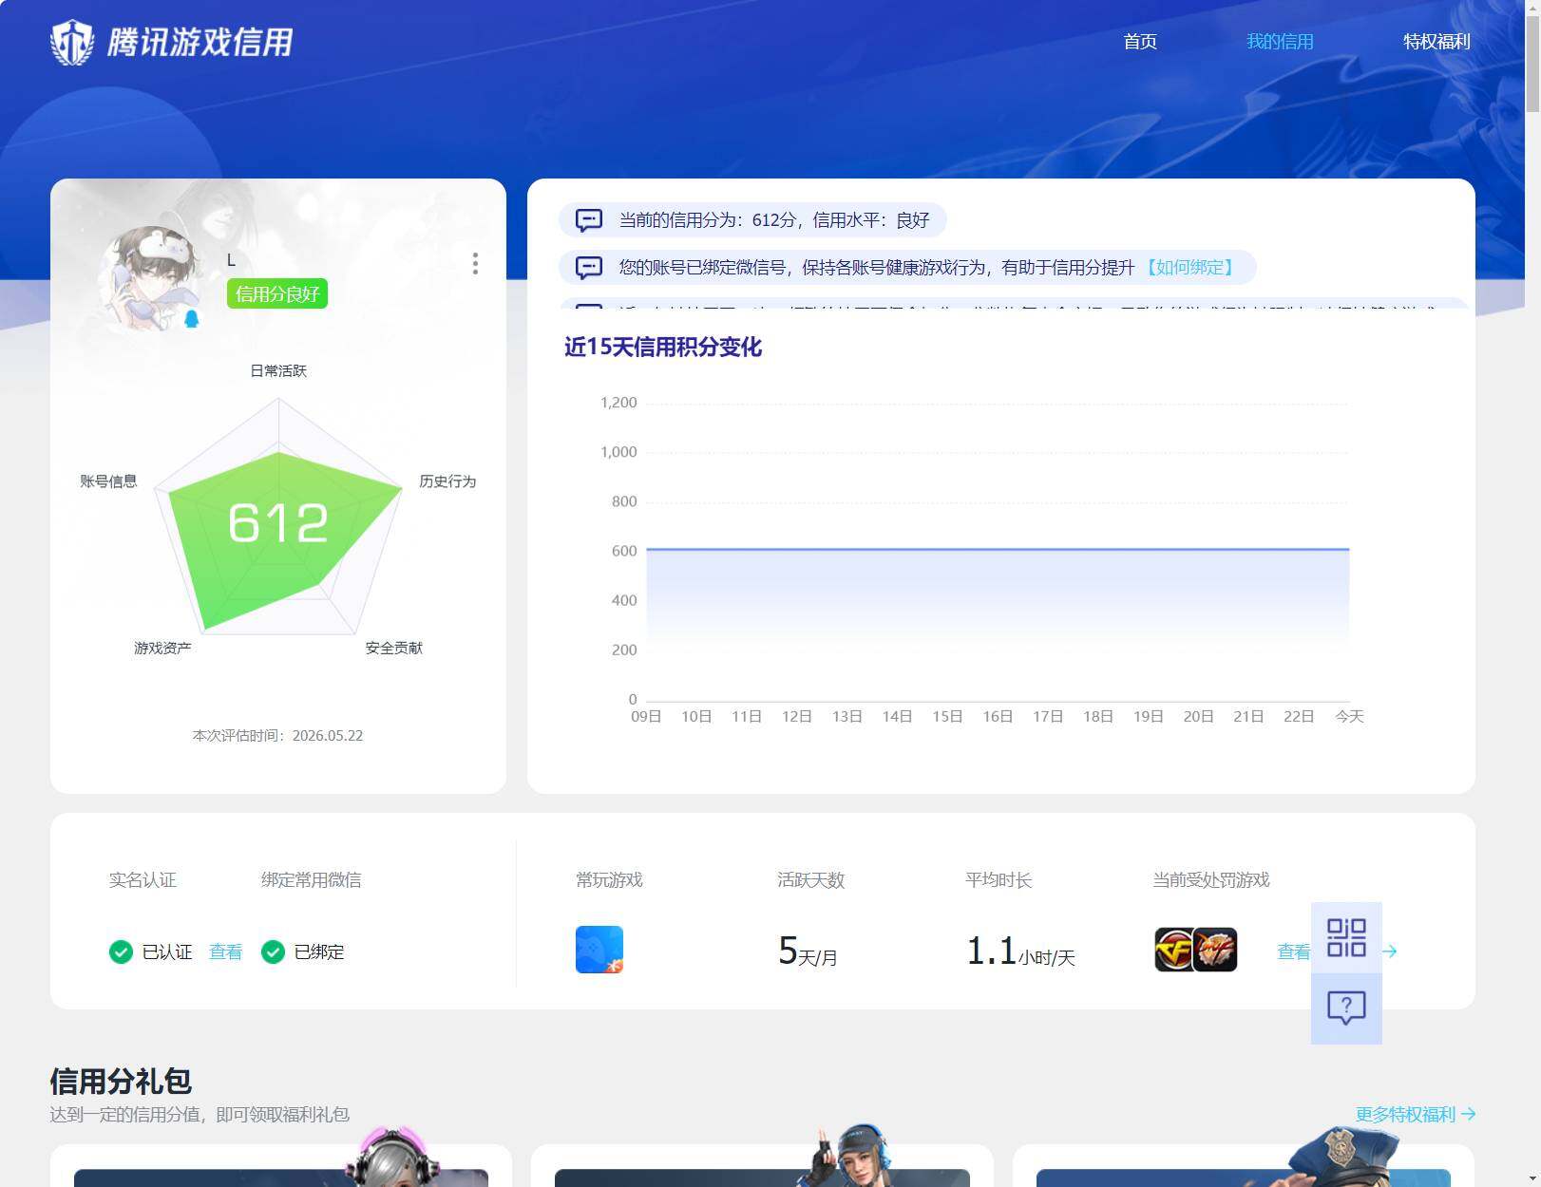Click the QQ penguin badge on avatar

click(x=192, y=319)
